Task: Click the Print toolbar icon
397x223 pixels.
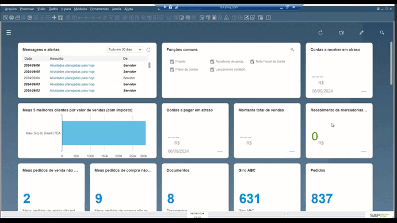Action: pos(12,18)
